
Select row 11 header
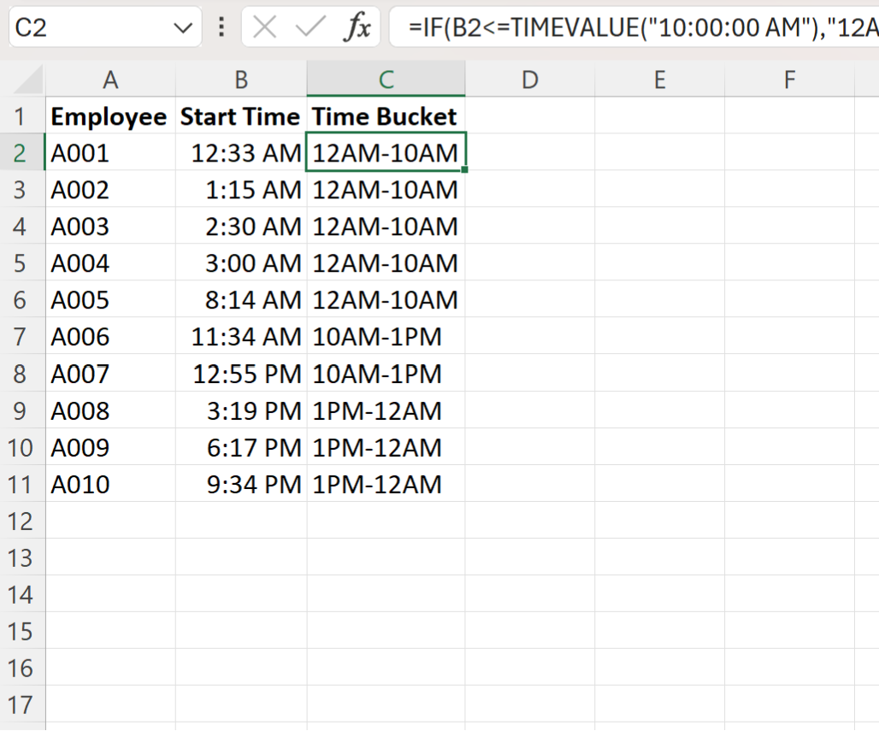point(23,484)
